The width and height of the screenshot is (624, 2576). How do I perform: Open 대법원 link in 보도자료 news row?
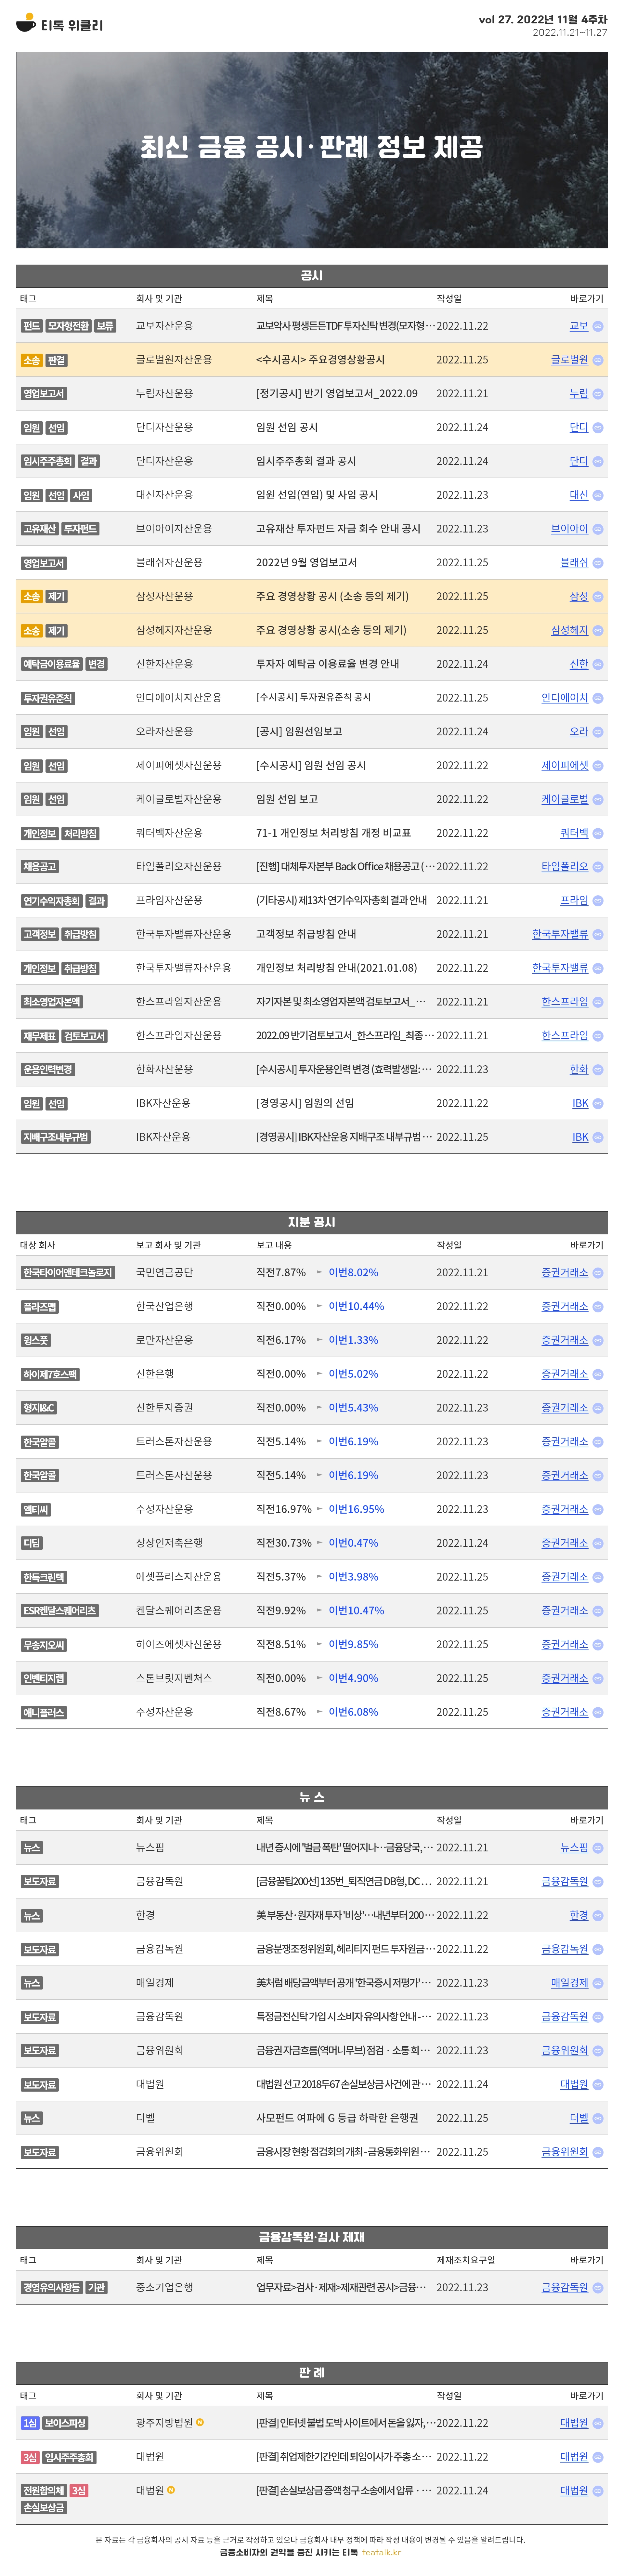pos(574,2084)
